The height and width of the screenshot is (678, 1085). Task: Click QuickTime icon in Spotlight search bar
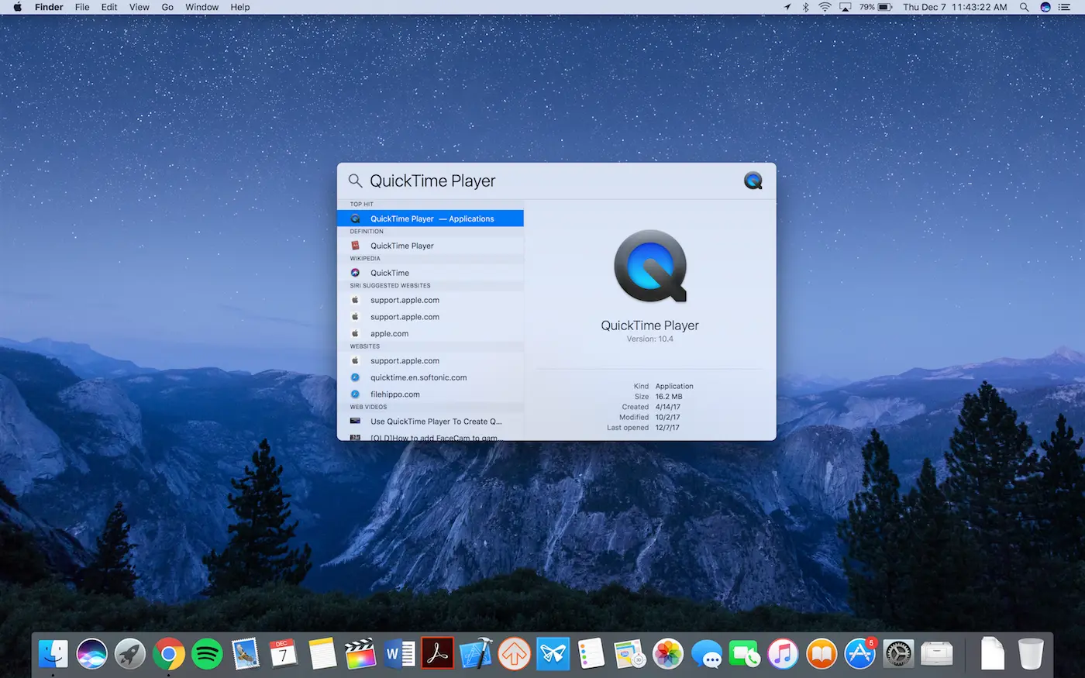point(753,181)
